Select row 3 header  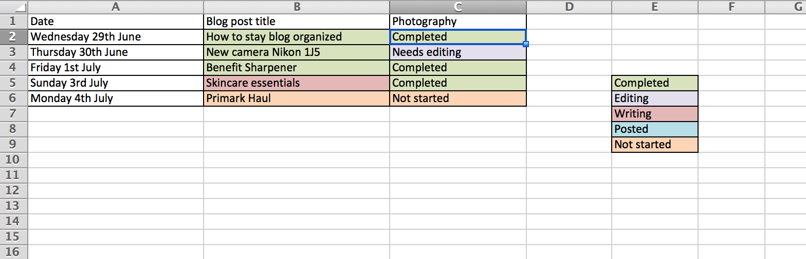tap(14, 52)
